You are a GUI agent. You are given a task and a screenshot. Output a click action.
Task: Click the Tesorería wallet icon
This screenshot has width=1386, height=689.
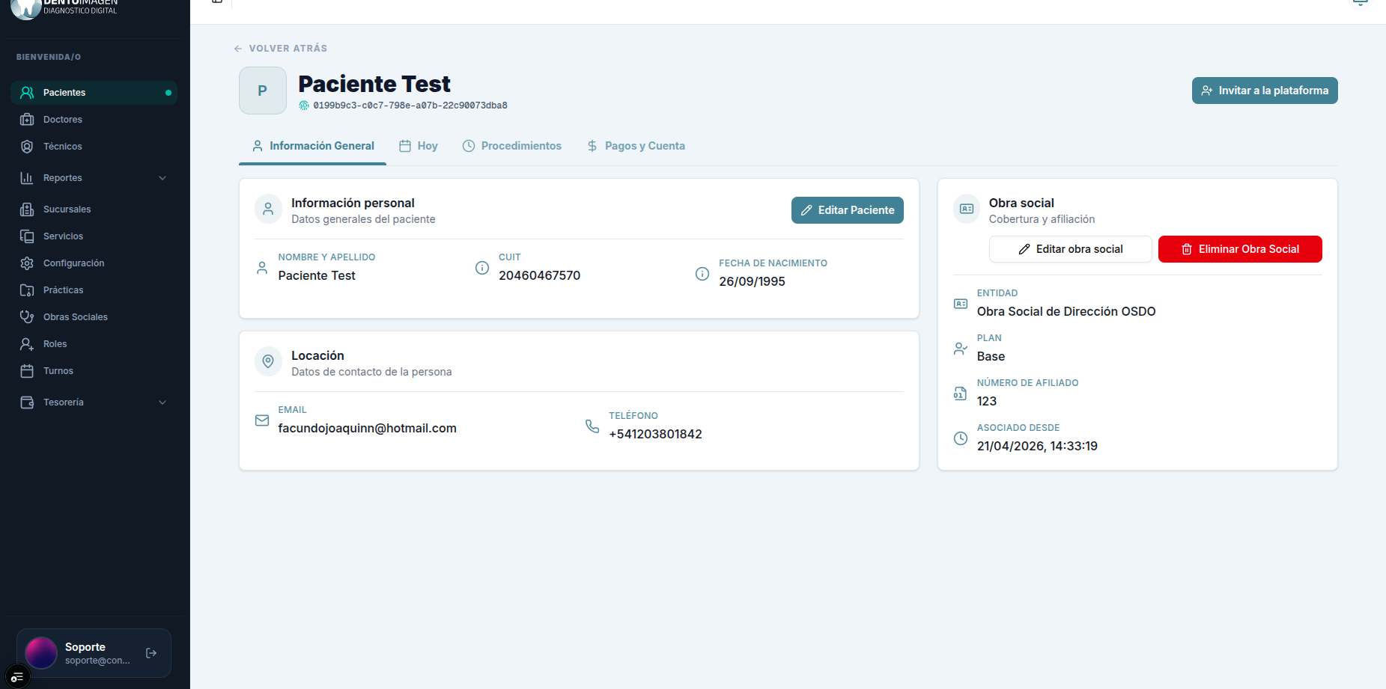27,402
